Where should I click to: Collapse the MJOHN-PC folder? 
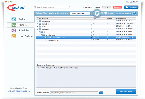[x=37, y=29]
